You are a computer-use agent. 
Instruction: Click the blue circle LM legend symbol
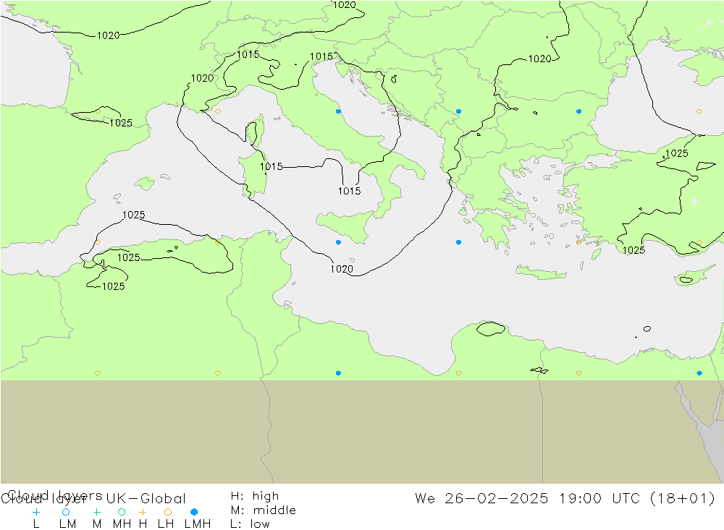pyautogui.click(x=66, y=512)
